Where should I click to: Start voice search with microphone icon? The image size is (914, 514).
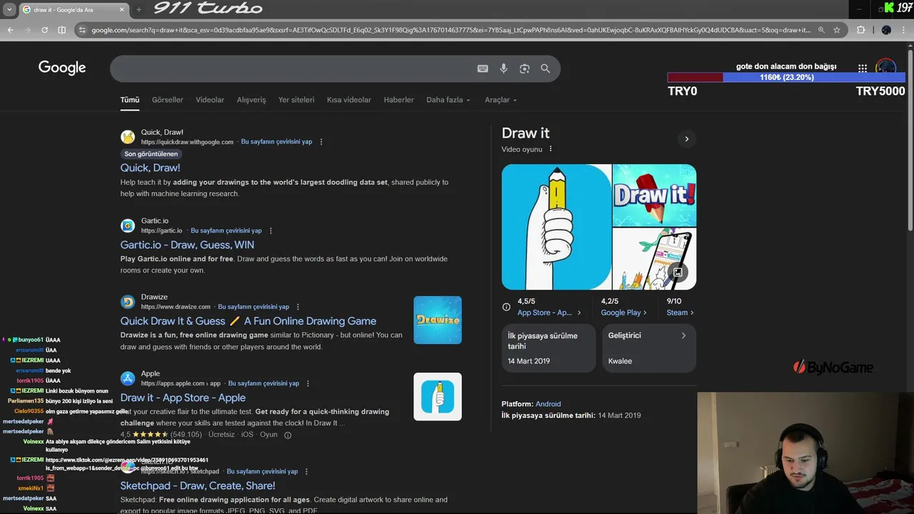(x=503, y=69)
